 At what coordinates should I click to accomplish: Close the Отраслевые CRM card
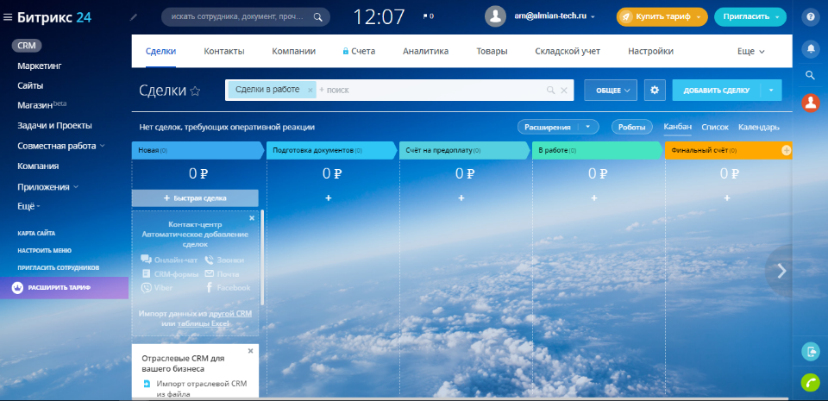point(250,350)
